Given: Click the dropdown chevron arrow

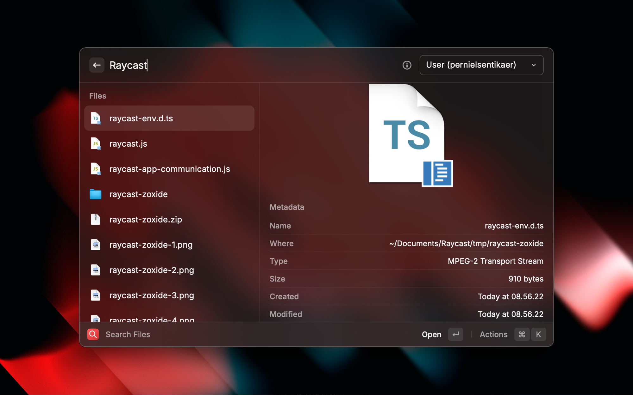Looking at the screenshot, I should coord(534,65).
